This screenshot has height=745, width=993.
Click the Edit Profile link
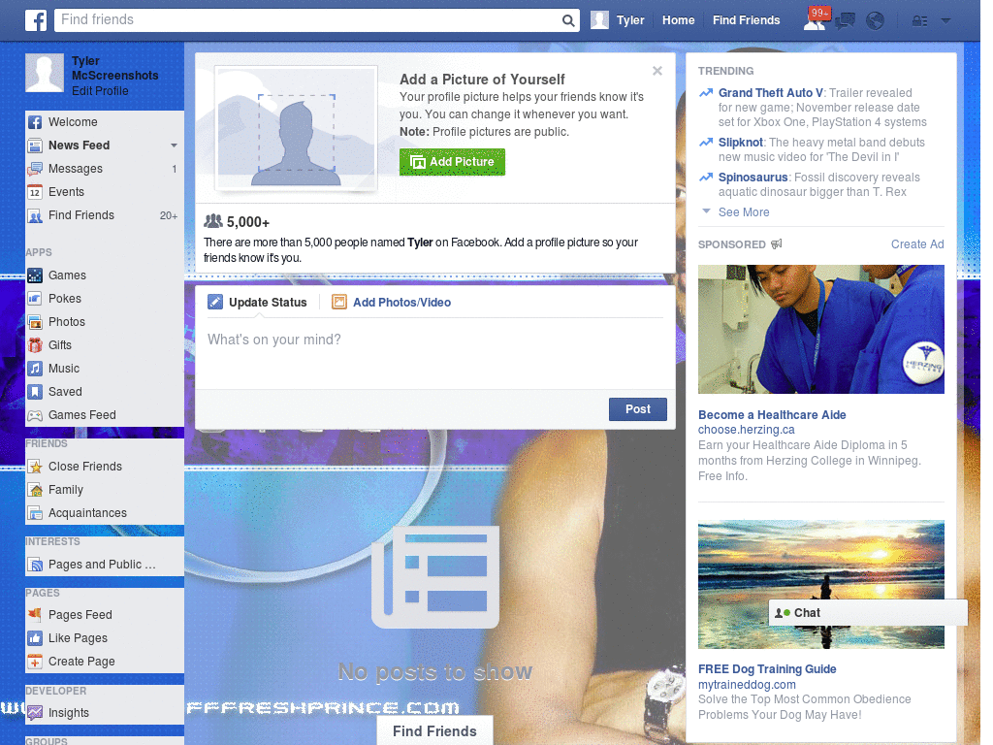pos(100,91)
